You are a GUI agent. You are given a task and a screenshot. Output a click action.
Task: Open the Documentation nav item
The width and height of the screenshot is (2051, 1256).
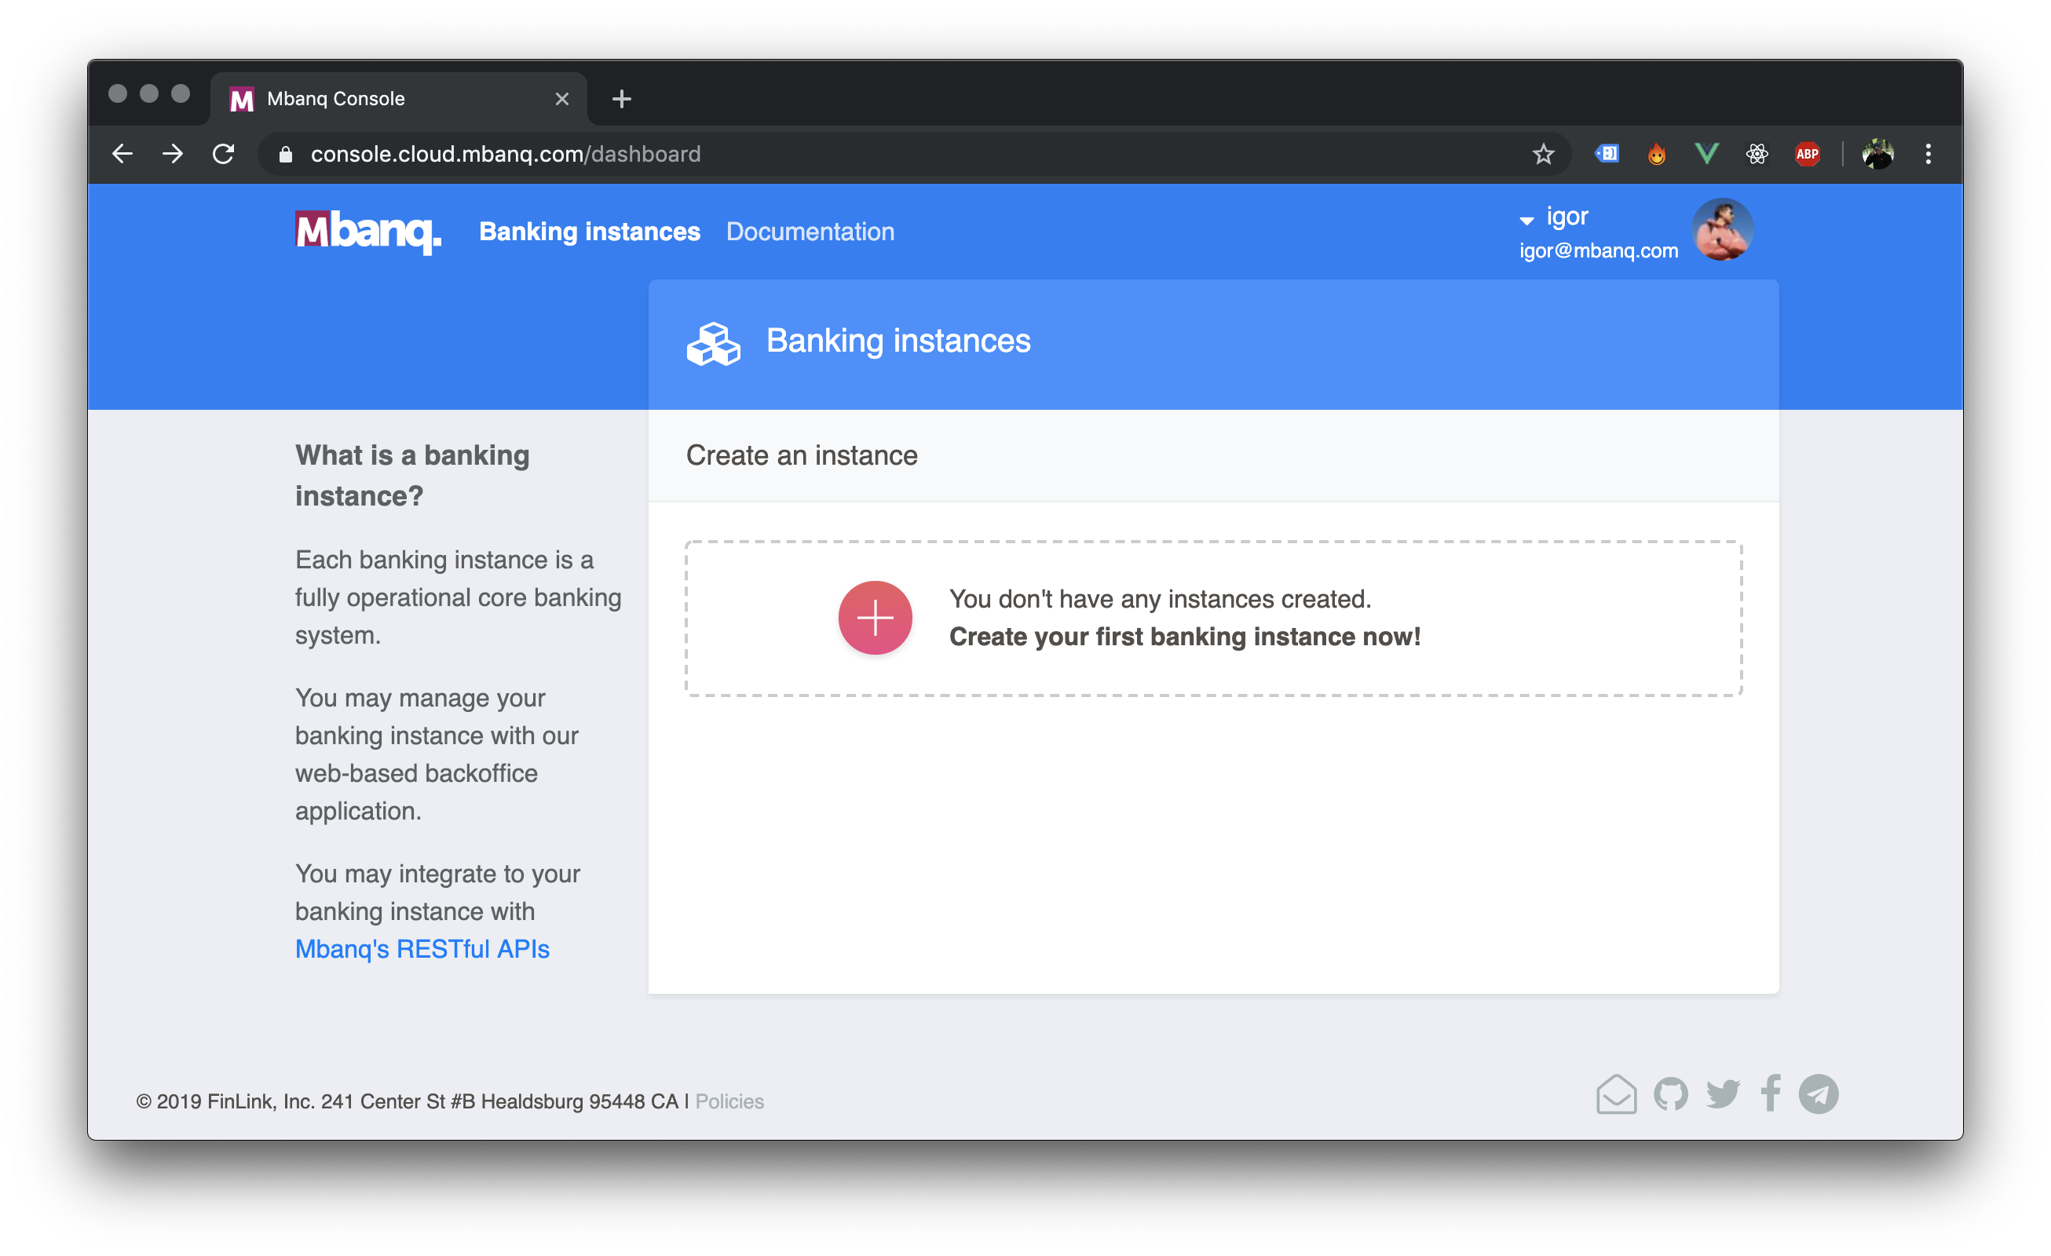click(x=810, y=232)
